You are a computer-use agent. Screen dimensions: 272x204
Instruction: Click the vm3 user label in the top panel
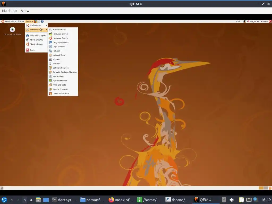238,21
